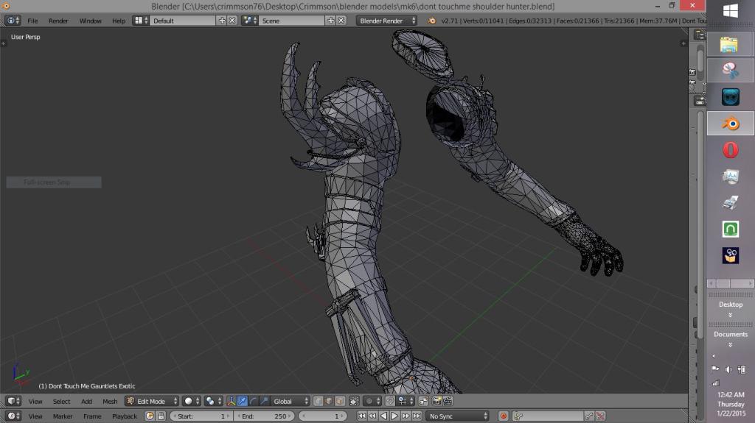Select the vertex select mode icon
Screen dimensions: 755x423
click(318, 401)
